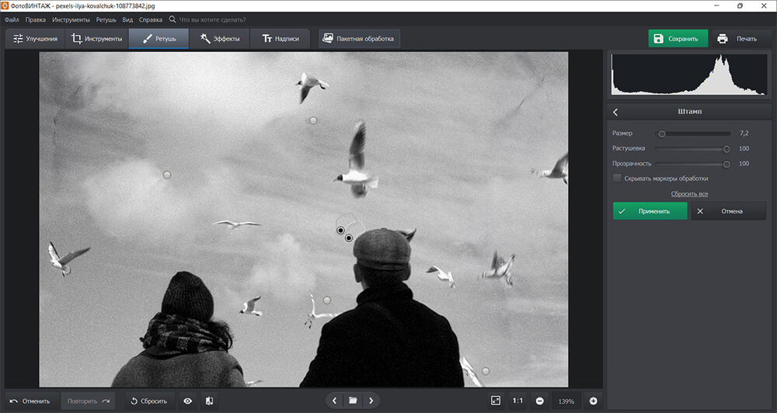Click 'Сбросить все' link
The height and width of the screenshot is (413, 777).
(x=689, y=194)
